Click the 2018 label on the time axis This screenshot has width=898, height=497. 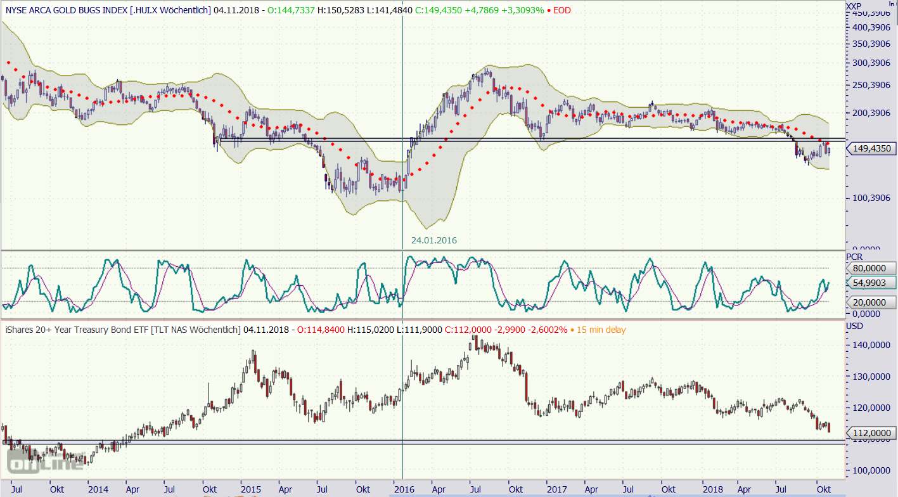pyautogui.click(x=712, y=489)
